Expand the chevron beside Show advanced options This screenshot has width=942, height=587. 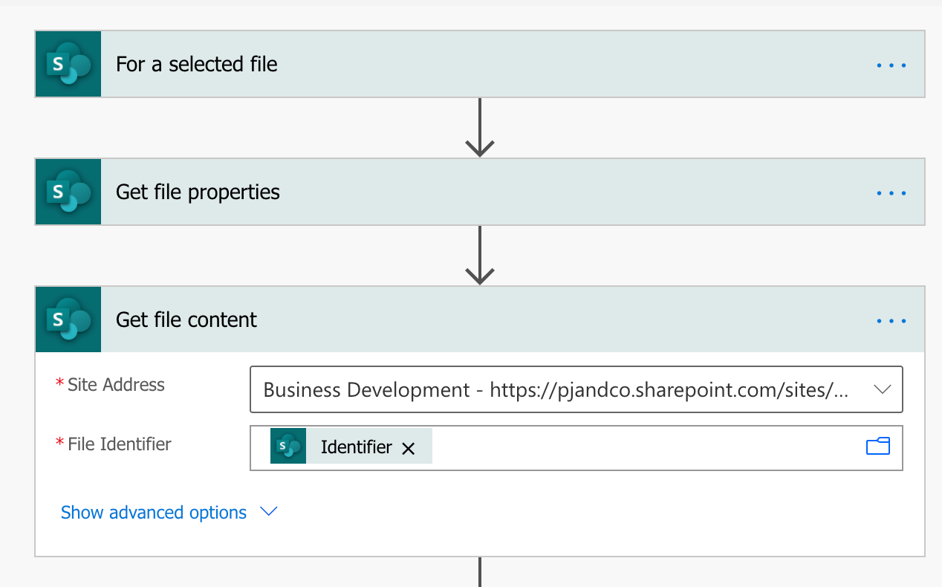(269, 512)
